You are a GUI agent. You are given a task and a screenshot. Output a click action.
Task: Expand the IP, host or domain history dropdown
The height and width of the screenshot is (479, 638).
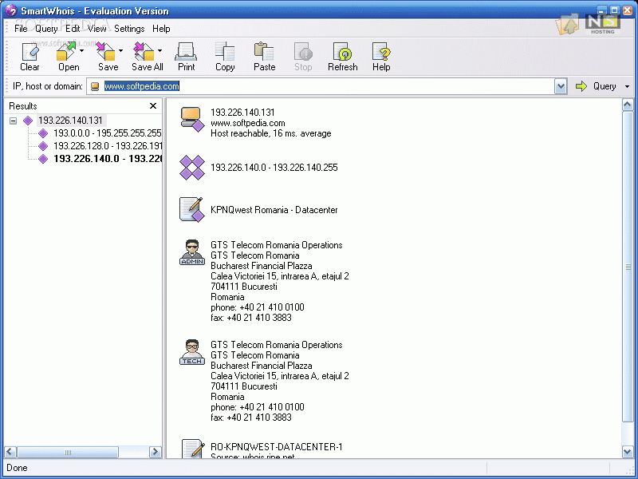(561, 86)
